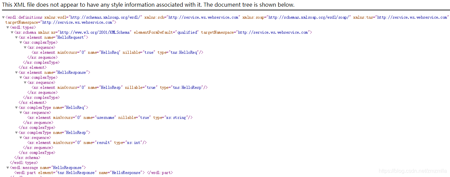Click the xmlns:wsdl namespace URL value
Screen dimensions: 450x177
click(106, 17)
